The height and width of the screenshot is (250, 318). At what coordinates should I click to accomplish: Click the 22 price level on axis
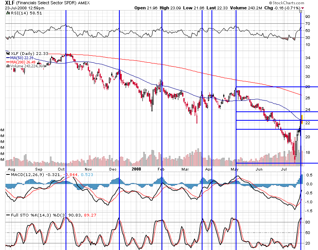(307, 123)
